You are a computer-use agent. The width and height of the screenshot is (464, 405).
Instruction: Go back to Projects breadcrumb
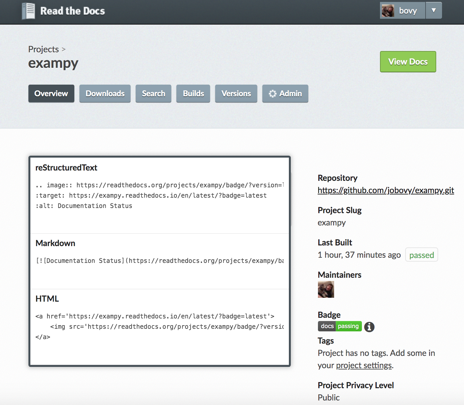pos(43,49)
